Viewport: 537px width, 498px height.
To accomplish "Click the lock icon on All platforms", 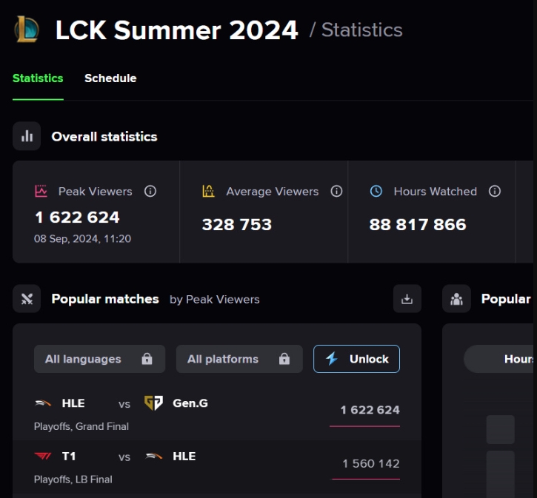I will pyautogui.click(x=284, y=359).
